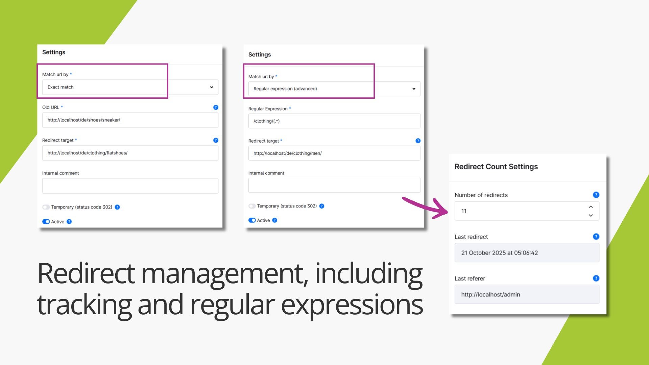Viewport: 649px width, 365px height.
Task: Click the Internal comment field in left panel
Action: pyautogui.click(x=130, y=186)
